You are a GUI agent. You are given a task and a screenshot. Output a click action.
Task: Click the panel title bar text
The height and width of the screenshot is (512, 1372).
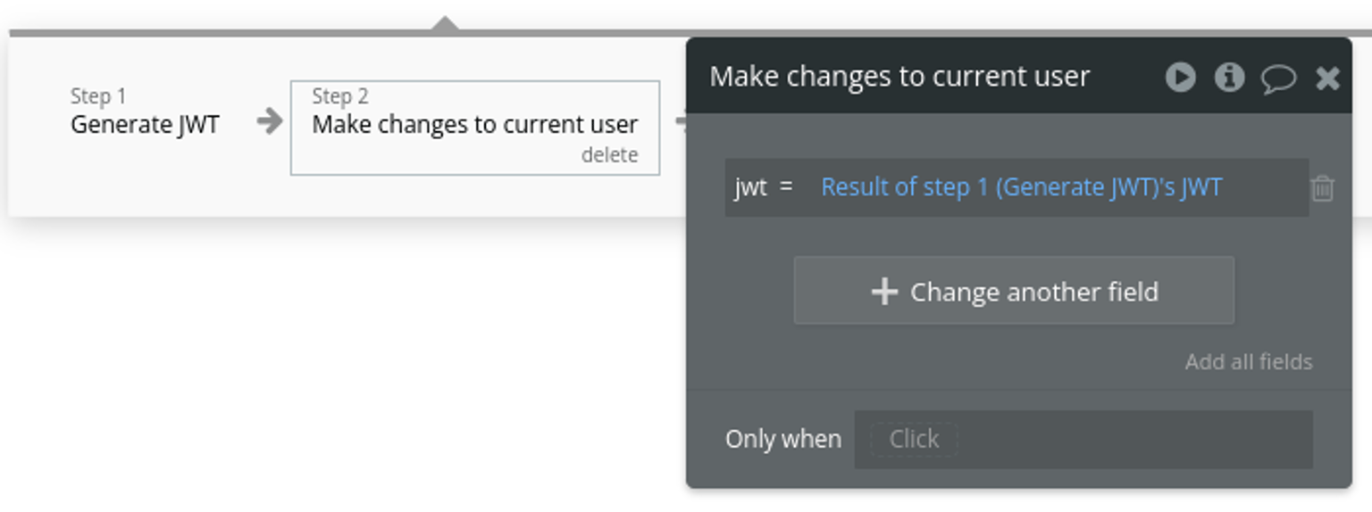click(899, 77)
